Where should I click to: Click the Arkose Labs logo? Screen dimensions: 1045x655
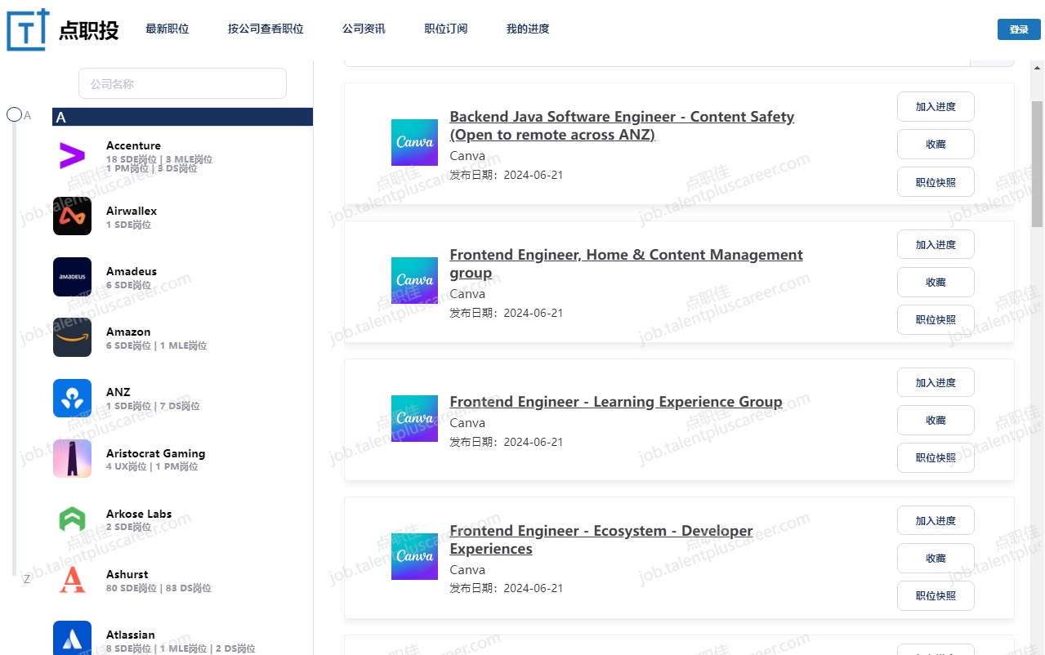[72, 519]
